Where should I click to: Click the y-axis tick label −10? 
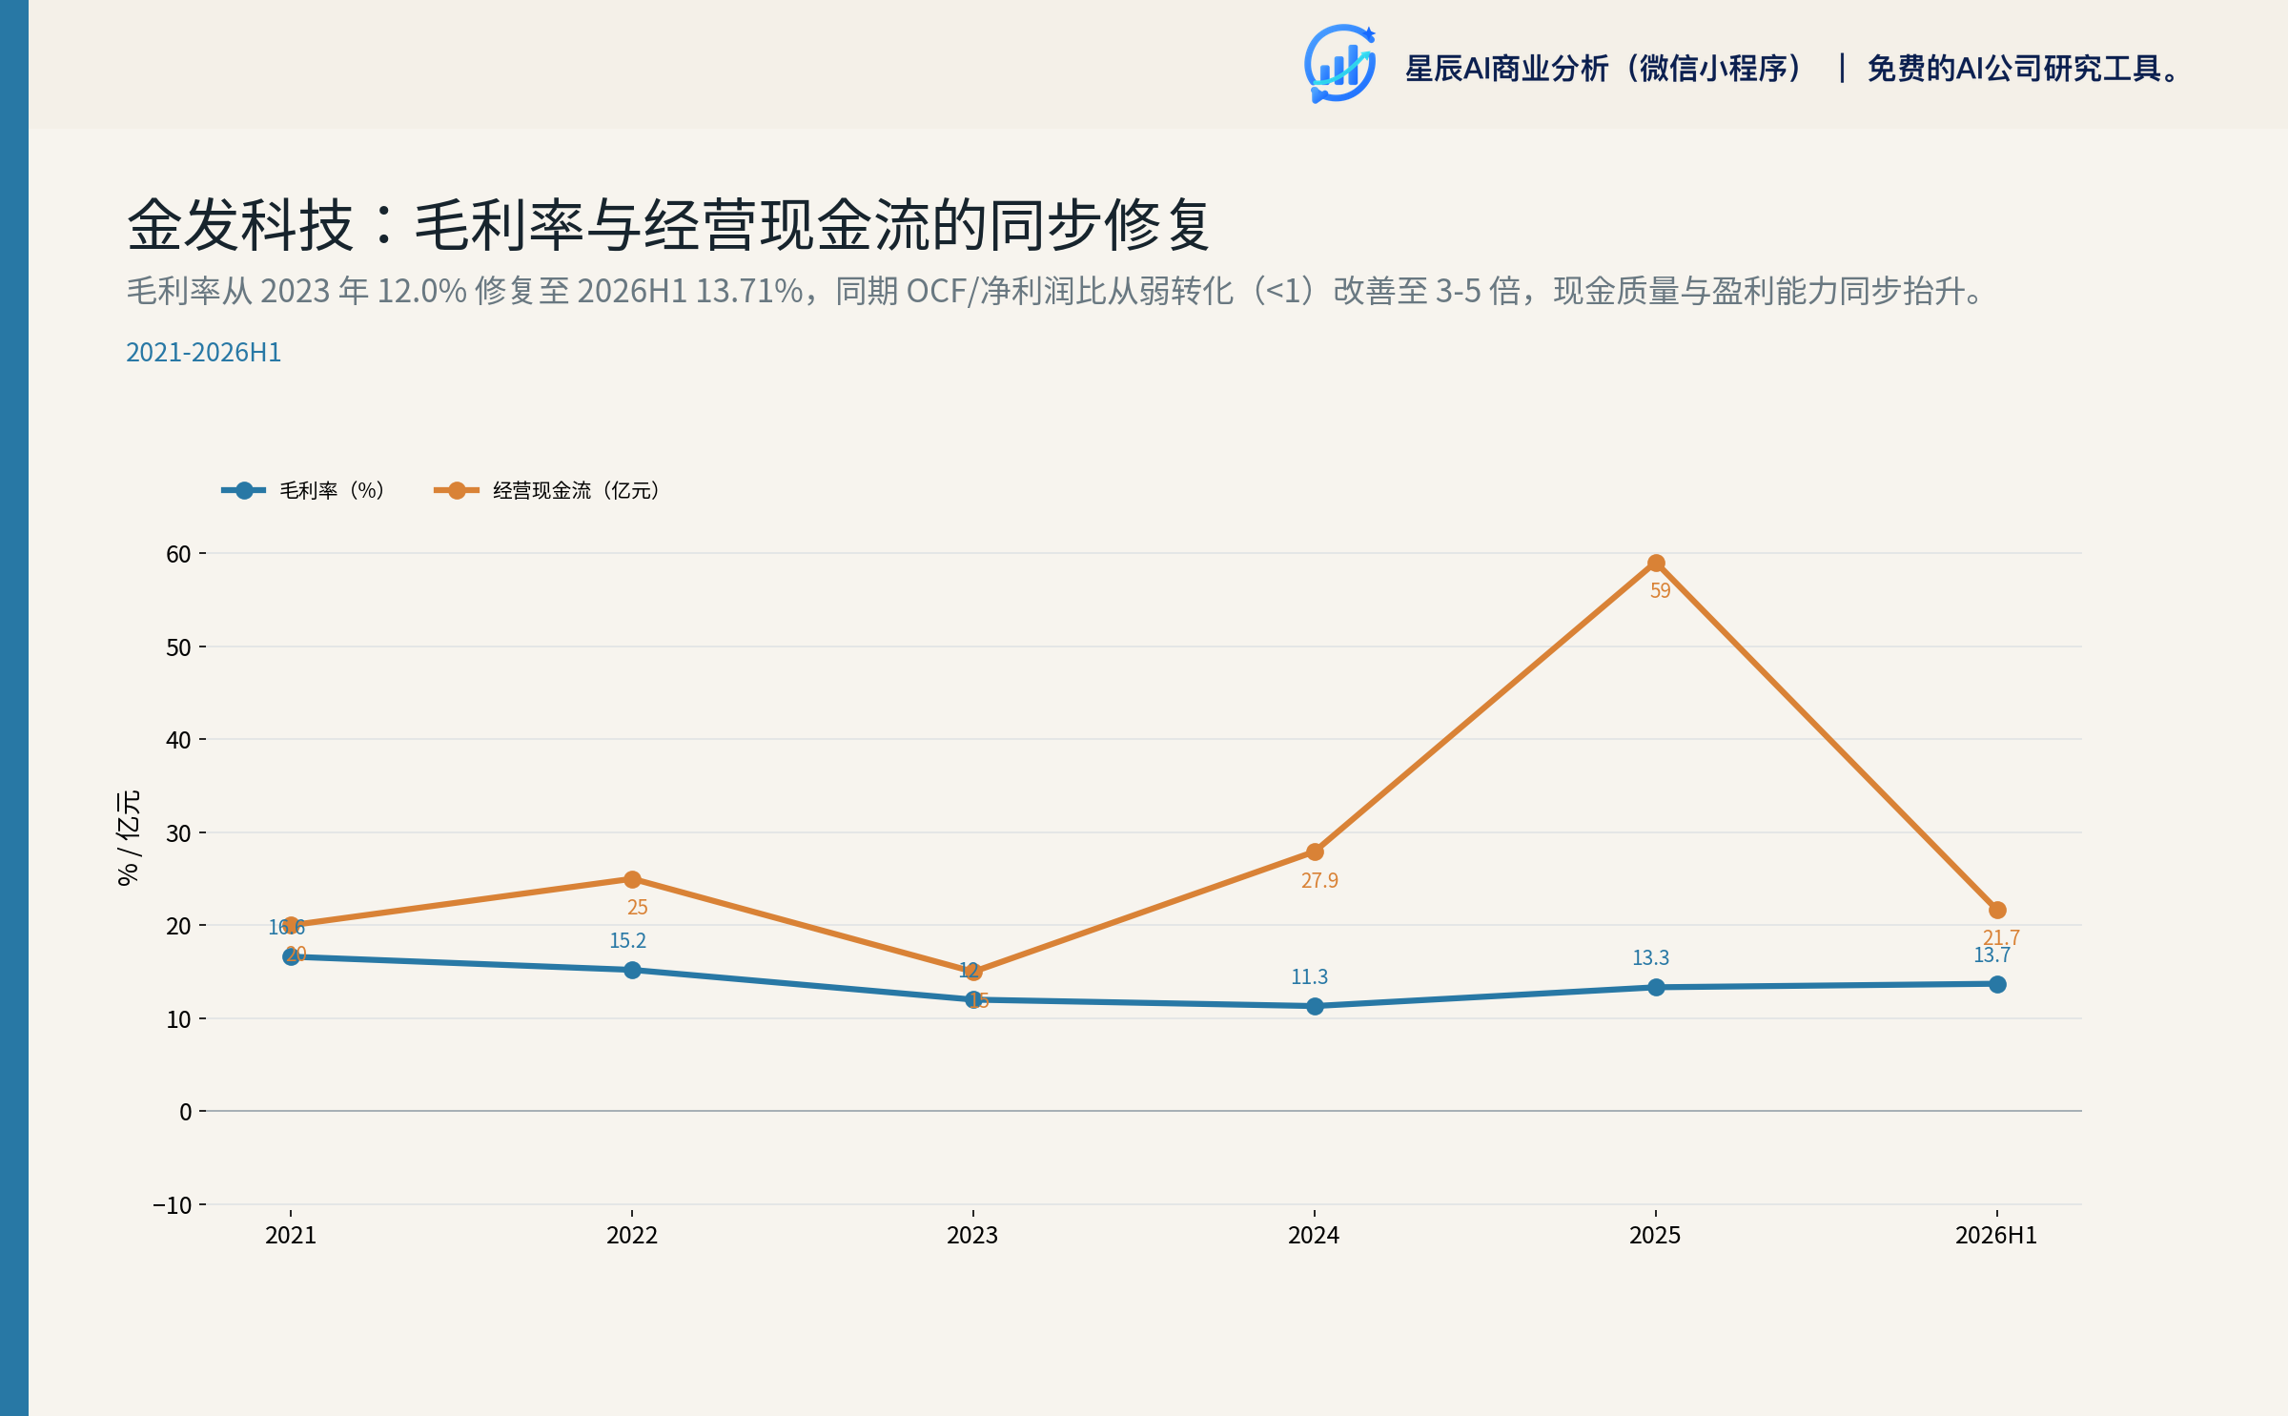[x=173, y=1205]
